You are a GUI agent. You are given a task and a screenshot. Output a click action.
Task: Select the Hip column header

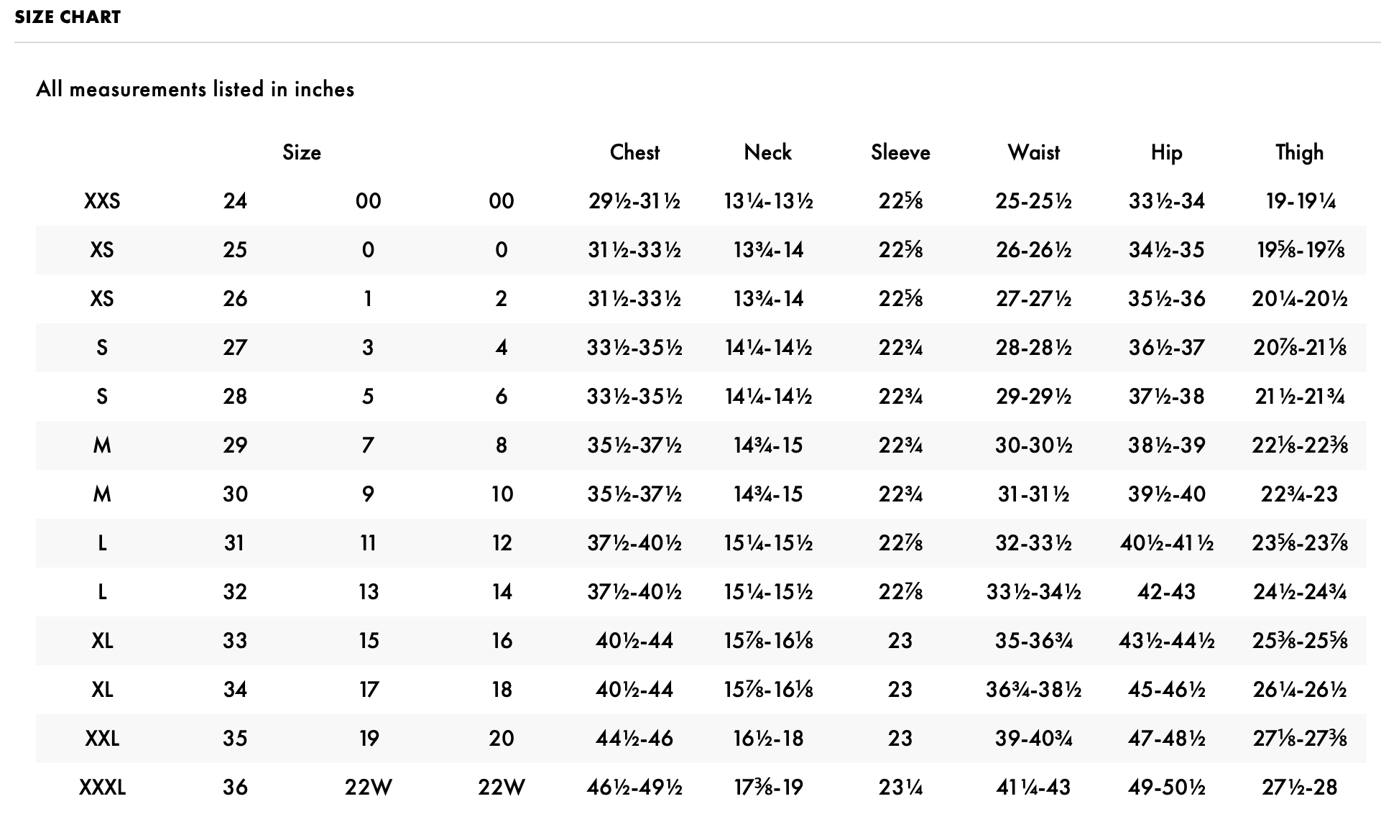[1166, 152]
